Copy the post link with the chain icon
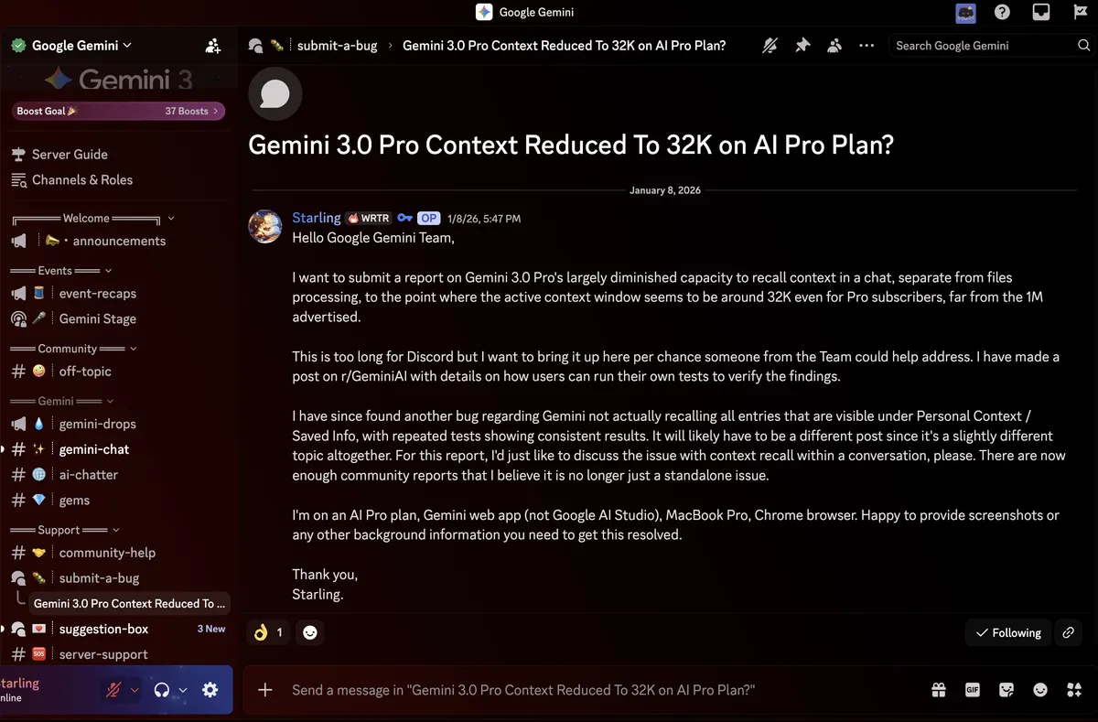The image size is (1098, 722). point(1068,632)
